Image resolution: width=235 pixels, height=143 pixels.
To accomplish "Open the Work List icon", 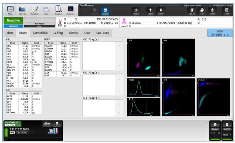I will tap(35, 10).
